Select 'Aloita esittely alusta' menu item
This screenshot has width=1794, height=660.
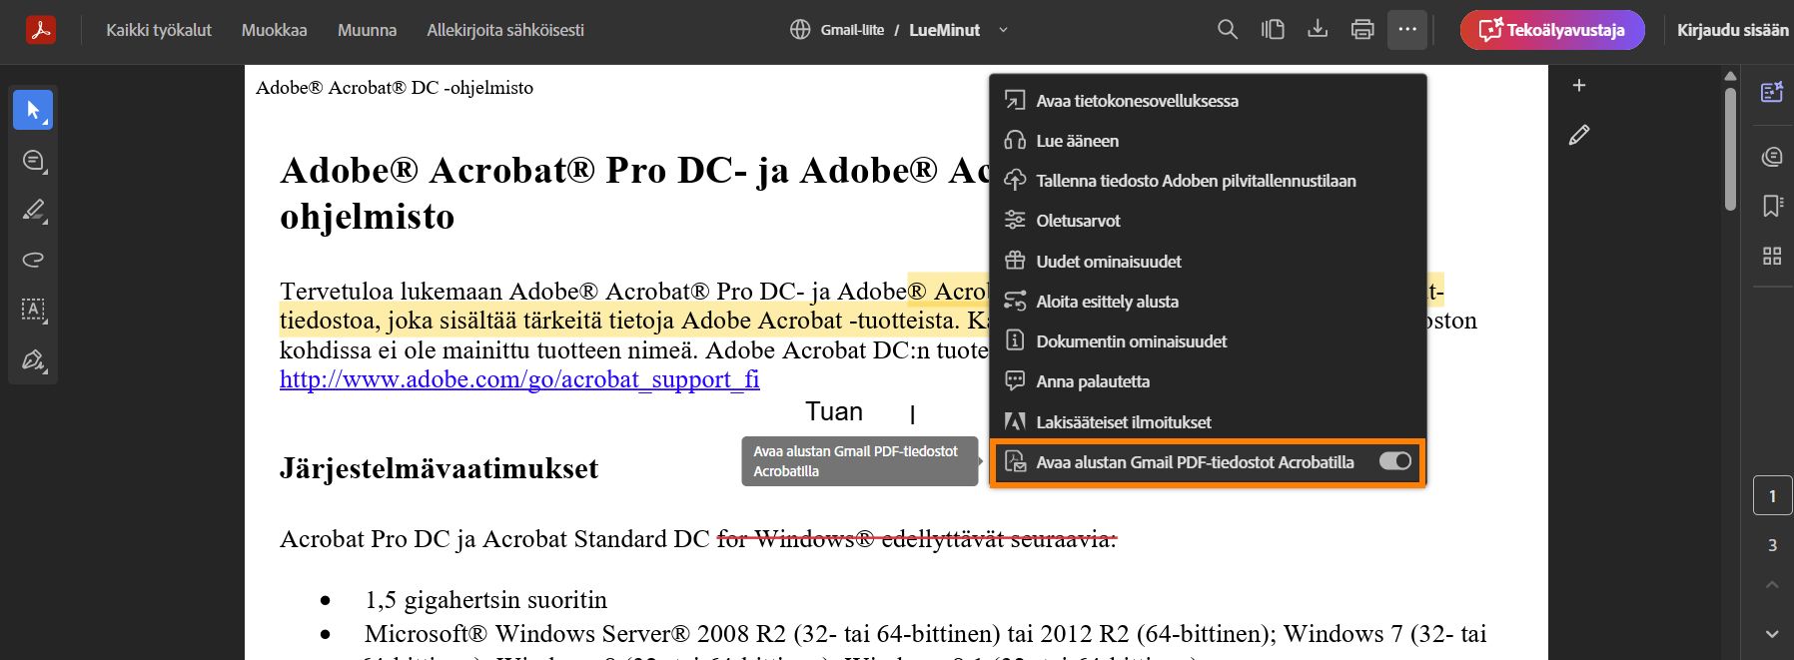coord(1208,302)
